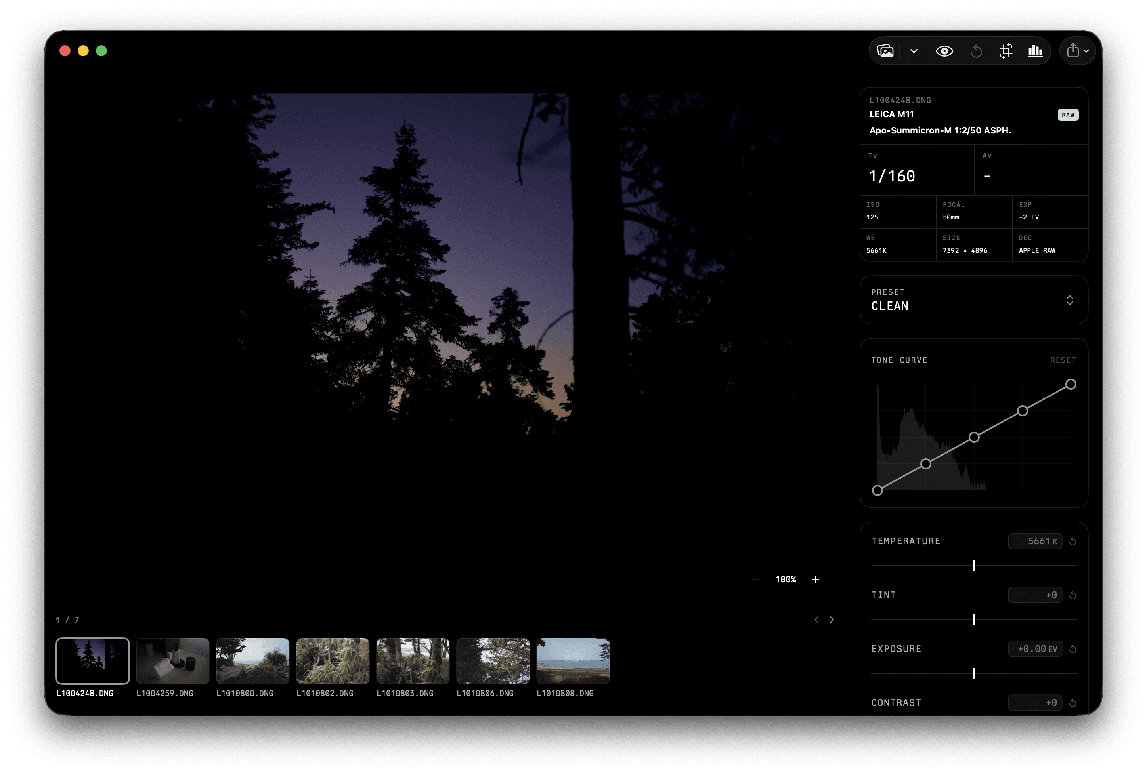Click the Exposure slider handle
The image size is (1147, 774).
[x=974, y=673]
